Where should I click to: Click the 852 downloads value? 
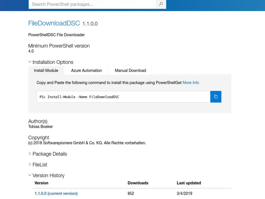[131, 193]
